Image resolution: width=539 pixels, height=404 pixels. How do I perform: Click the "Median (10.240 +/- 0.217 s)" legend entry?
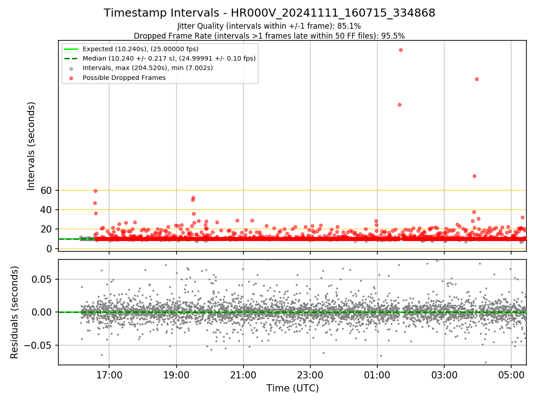coord(169,58)
